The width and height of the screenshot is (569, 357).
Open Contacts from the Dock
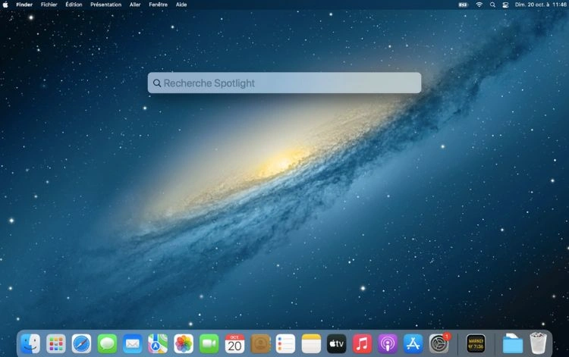(260, 343)
